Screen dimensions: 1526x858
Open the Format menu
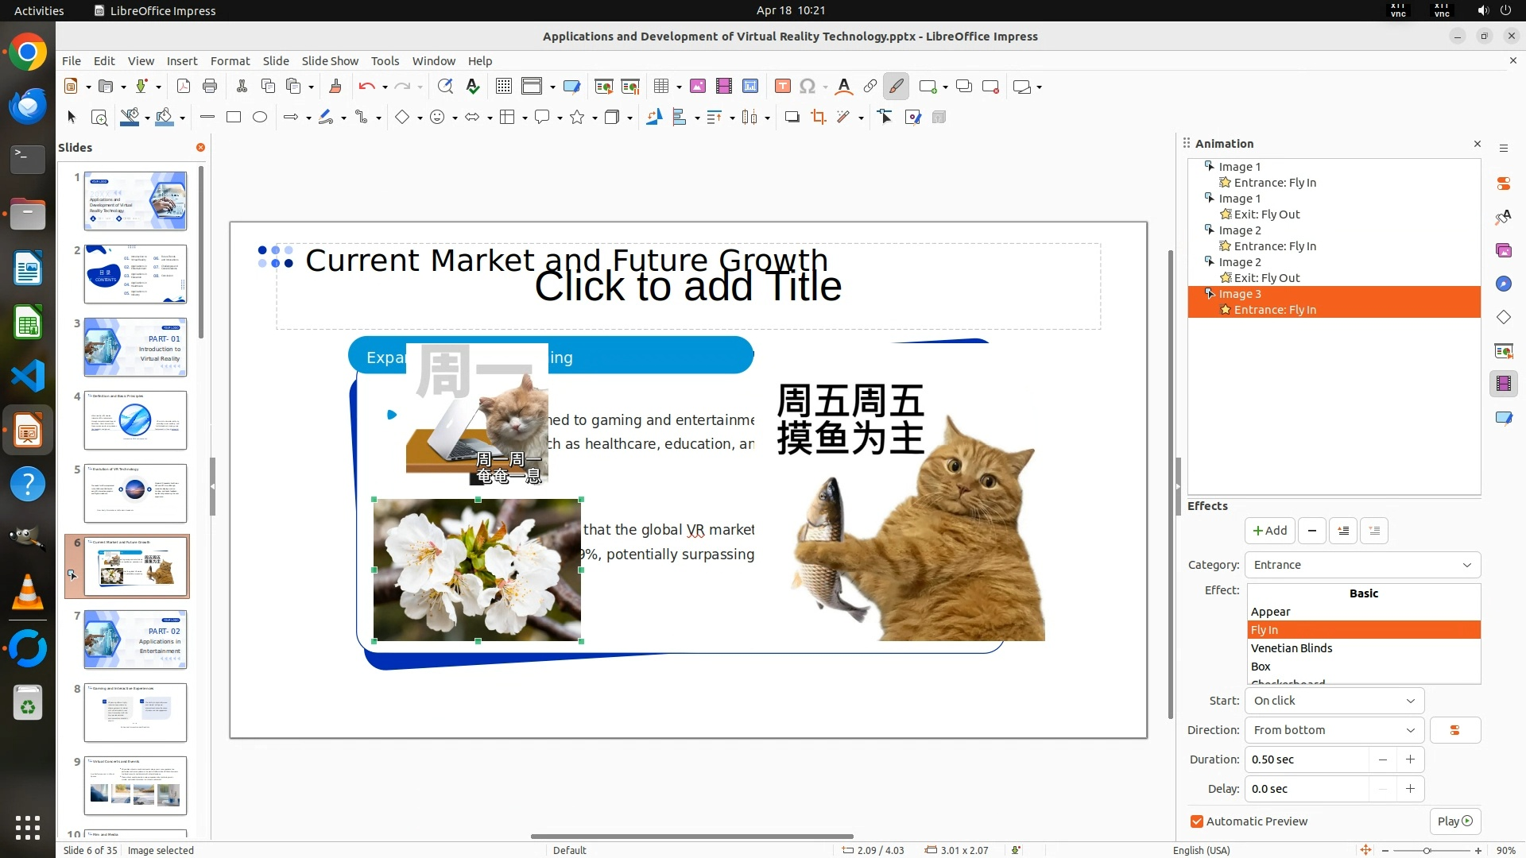pos(230,61)
